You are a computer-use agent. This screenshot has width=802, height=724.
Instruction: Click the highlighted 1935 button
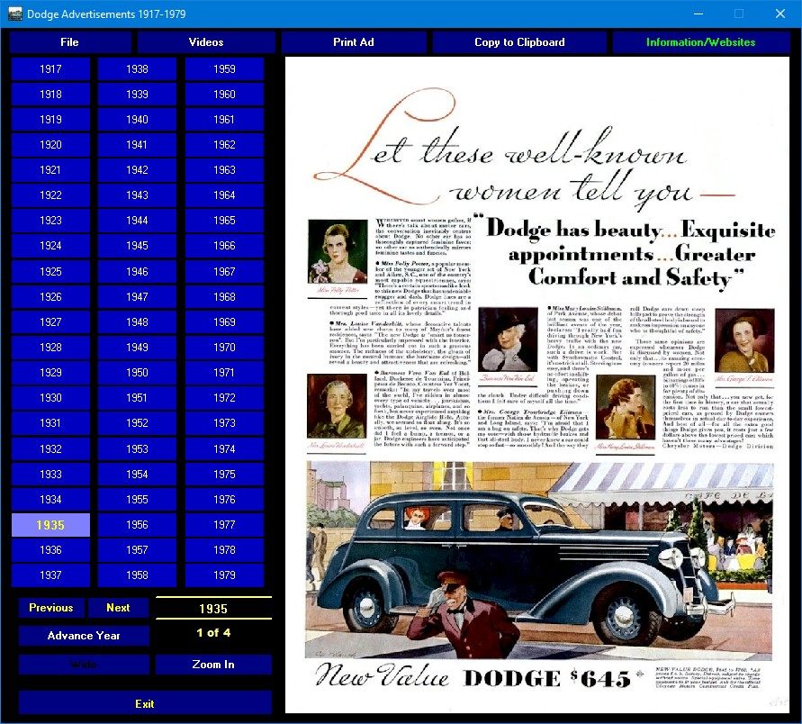(x=50, y=525)
